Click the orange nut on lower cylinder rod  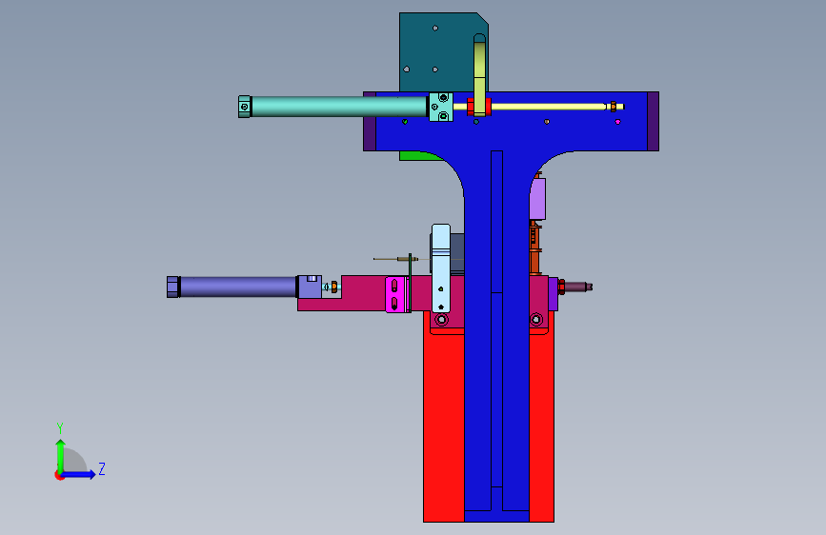pos(333,287)
